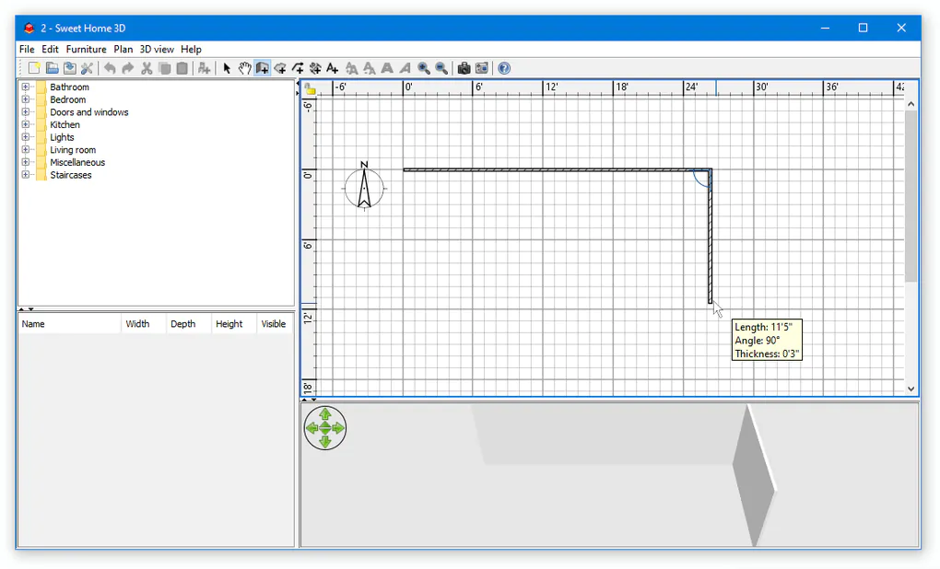Open the 3D view menu
The height and width of the screenshot is (569, 940).
point(157,49)
